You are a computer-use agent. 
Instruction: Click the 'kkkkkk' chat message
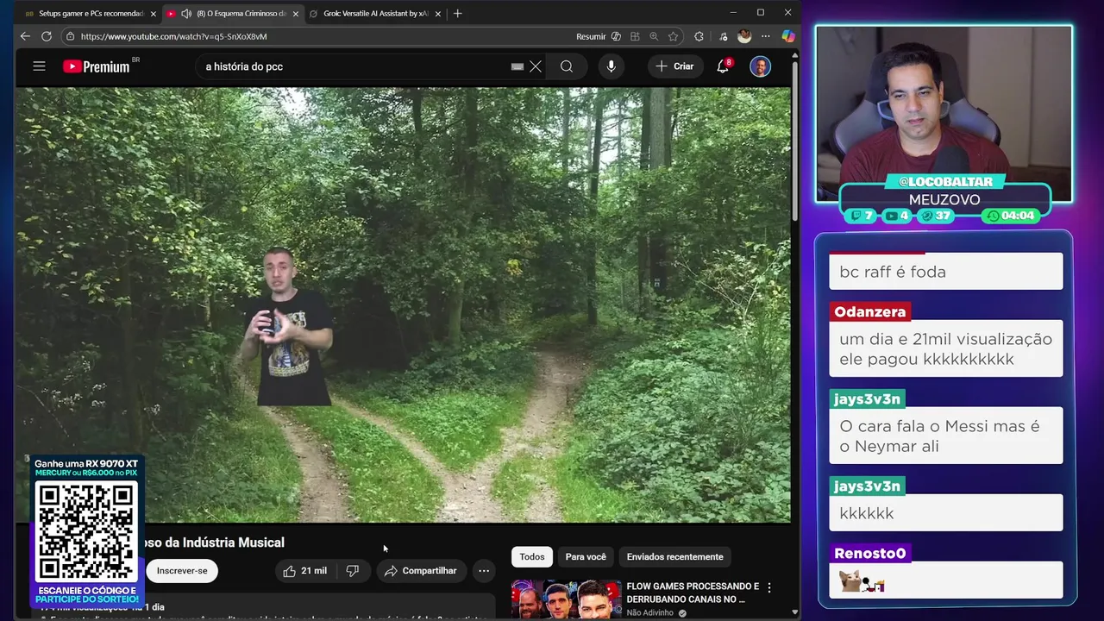pyautogui.click(x=946, y=513)
